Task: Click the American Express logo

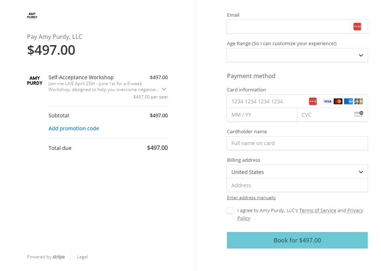Action: click(348, 101)
